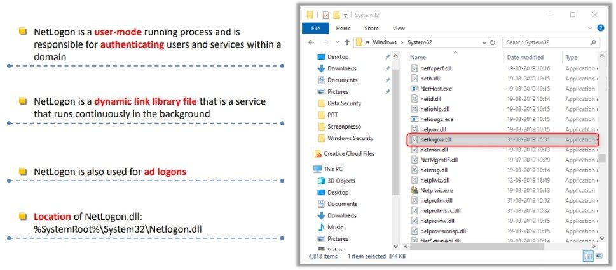Switch to the Share ribbon tab

coord(371,29)
